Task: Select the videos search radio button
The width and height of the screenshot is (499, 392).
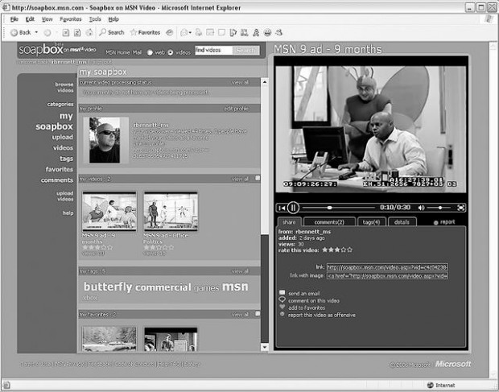Action: coord(171,52)
